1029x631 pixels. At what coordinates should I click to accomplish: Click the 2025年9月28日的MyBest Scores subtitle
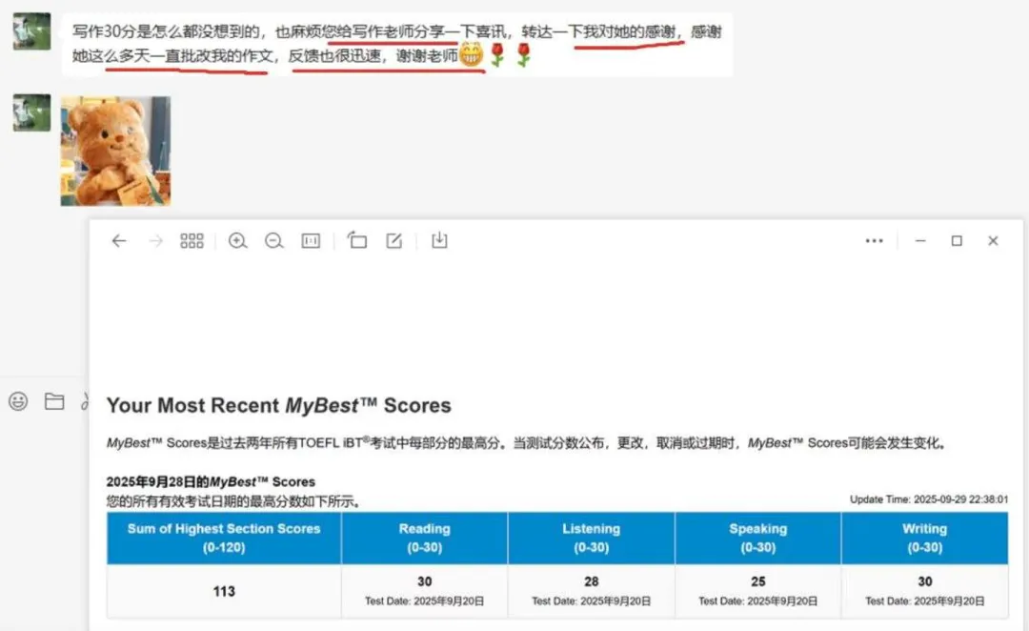point(211,482)
